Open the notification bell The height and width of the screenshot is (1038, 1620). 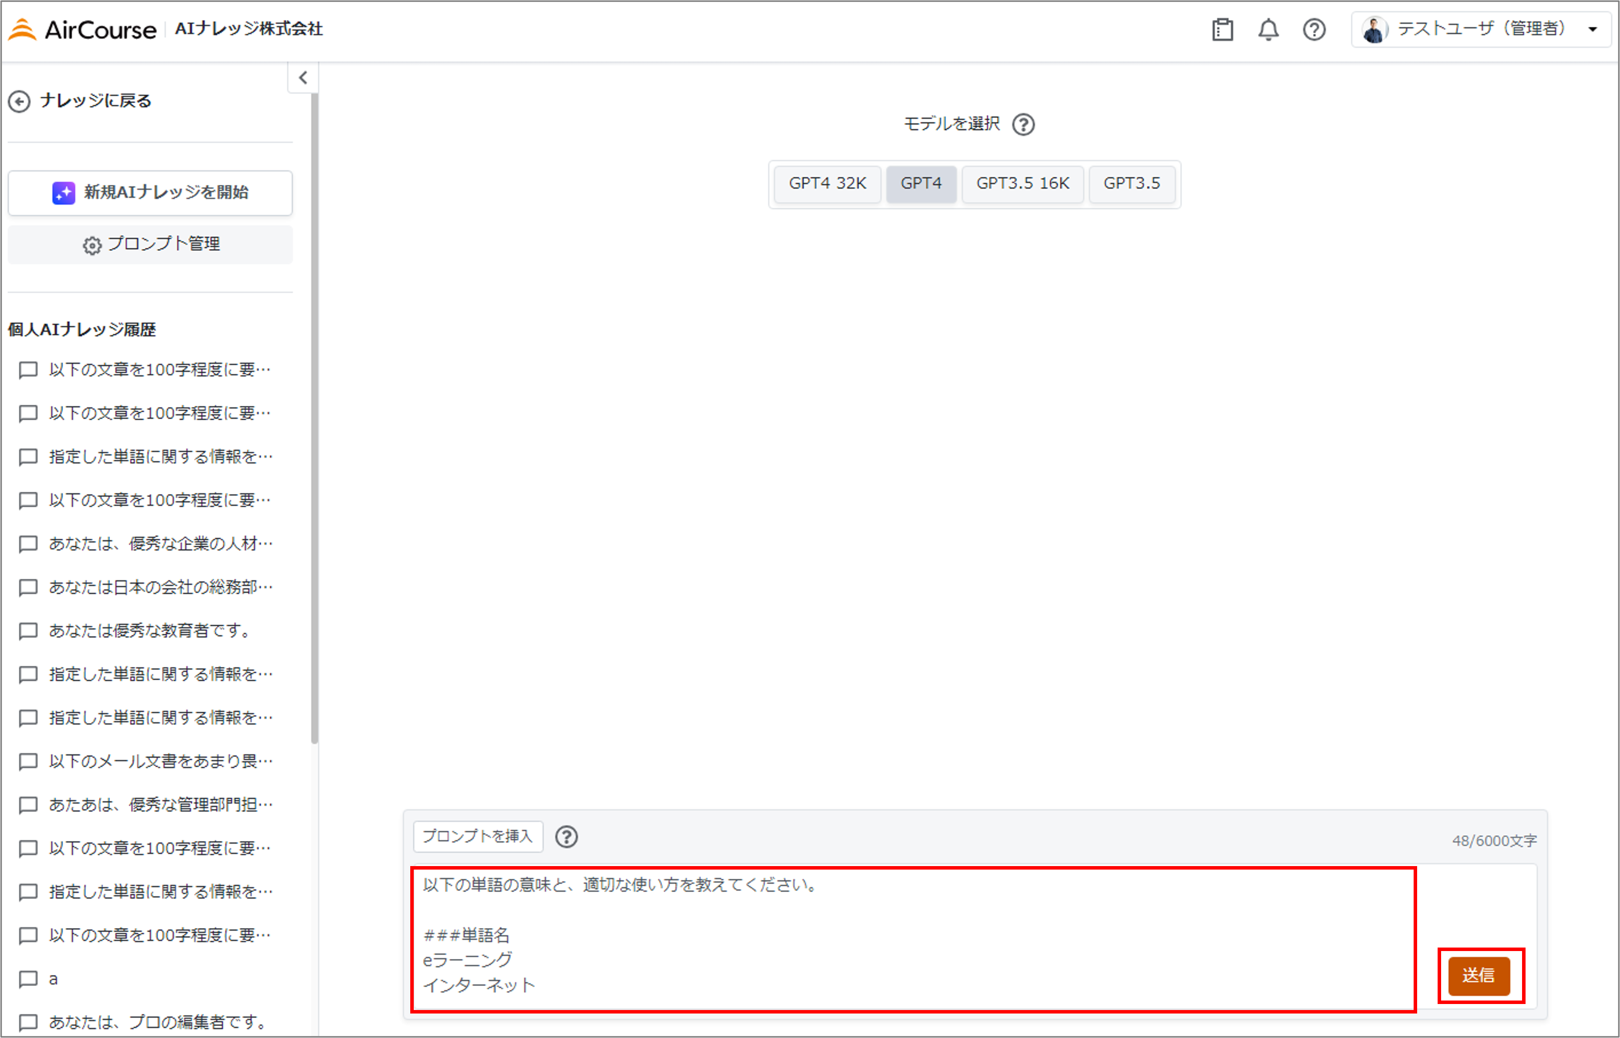[1269, 29]
